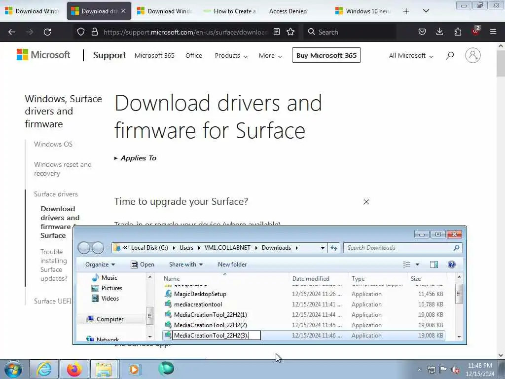The image size is (505, 379).
Task: Select Music in navigation pane
Action: (x=109, y=277)
